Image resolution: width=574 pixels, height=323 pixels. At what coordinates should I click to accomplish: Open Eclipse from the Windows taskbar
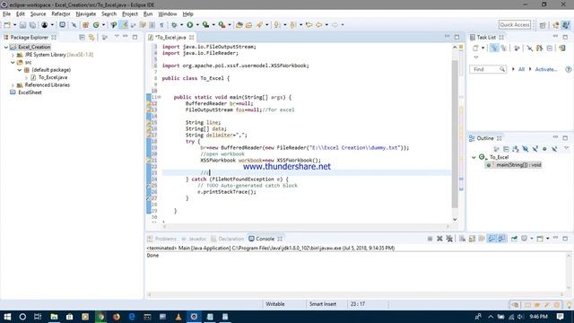194,317
